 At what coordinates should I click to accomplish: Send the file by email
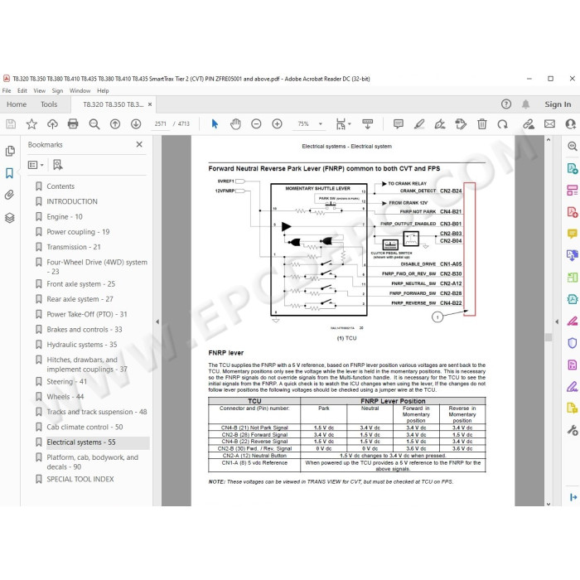click(x=549, y=124)
